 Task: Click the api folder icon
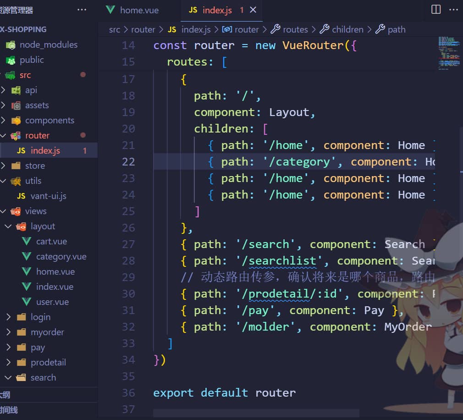(16, 90)
